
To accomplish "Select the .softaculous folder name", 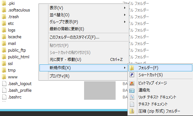I will click(19, 10).
